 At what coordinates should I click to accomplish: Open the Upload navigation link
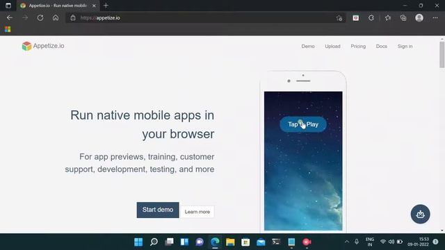332,47
